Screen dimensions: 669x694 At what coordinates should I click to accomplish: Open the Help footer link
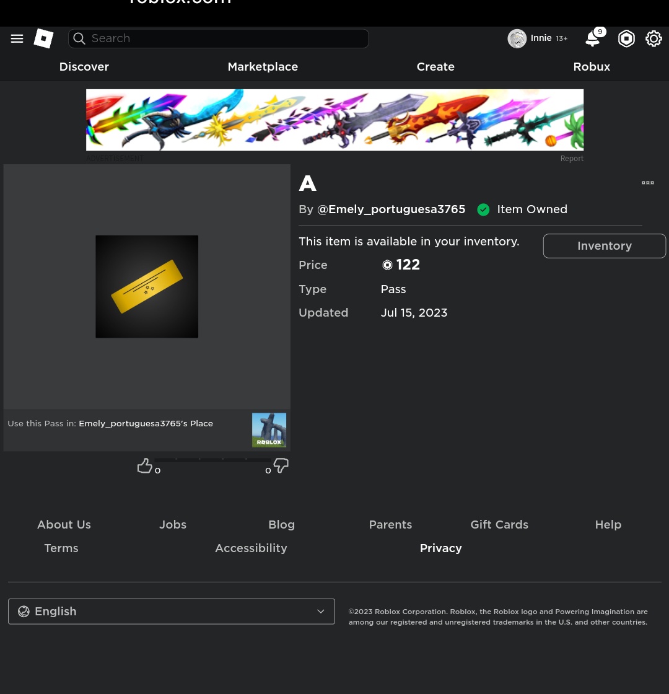click(x=608, y=524)
